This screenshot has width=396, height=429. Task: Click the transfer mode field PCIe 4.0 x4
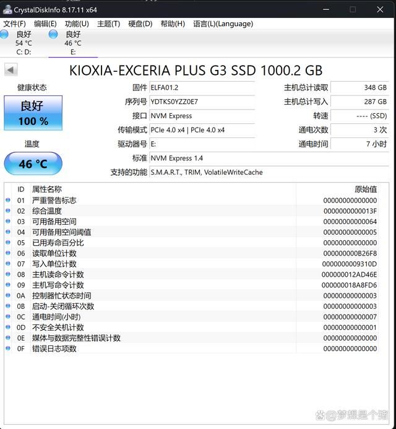(x=202, y=130)
